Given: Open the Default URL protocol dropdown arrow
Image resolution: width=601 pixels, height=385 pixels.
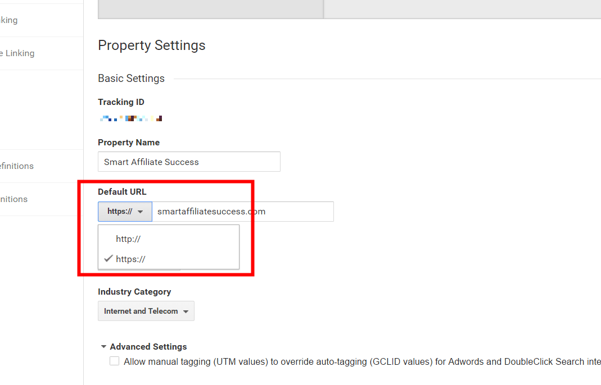Looking at the screenshot, I should tap(141, 212).
